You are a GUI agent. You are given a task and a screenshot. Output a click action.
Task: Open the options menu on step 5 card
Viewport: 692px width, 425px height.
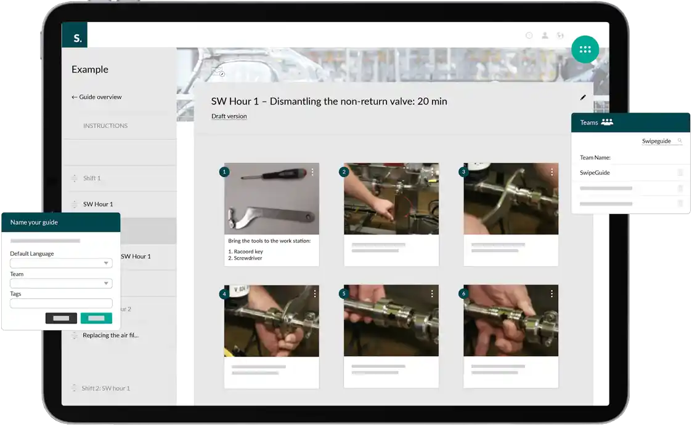pos(432,294)
